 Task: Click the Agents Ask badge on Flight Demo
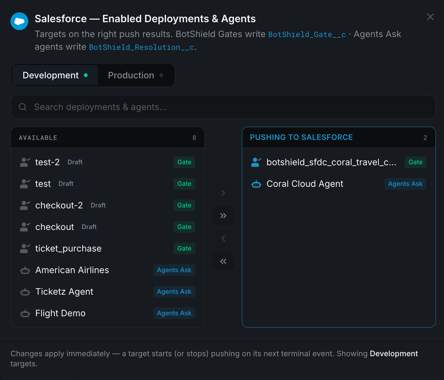tap(174, 313)
